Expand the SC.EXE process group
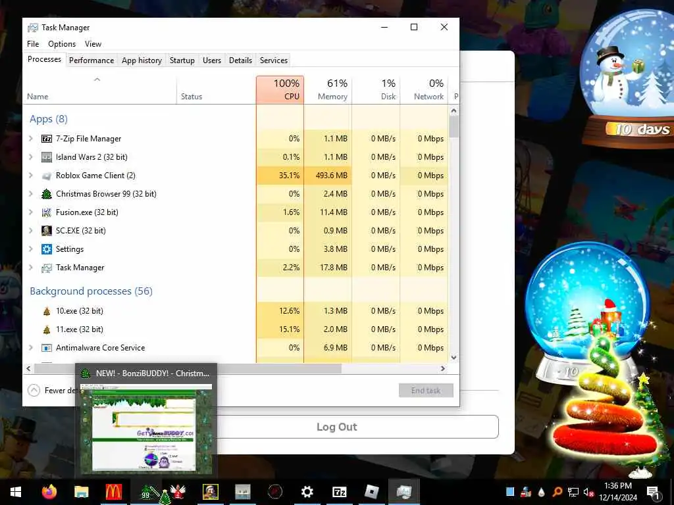Screen dimensions: 674x505 click(x=31, y=231)
